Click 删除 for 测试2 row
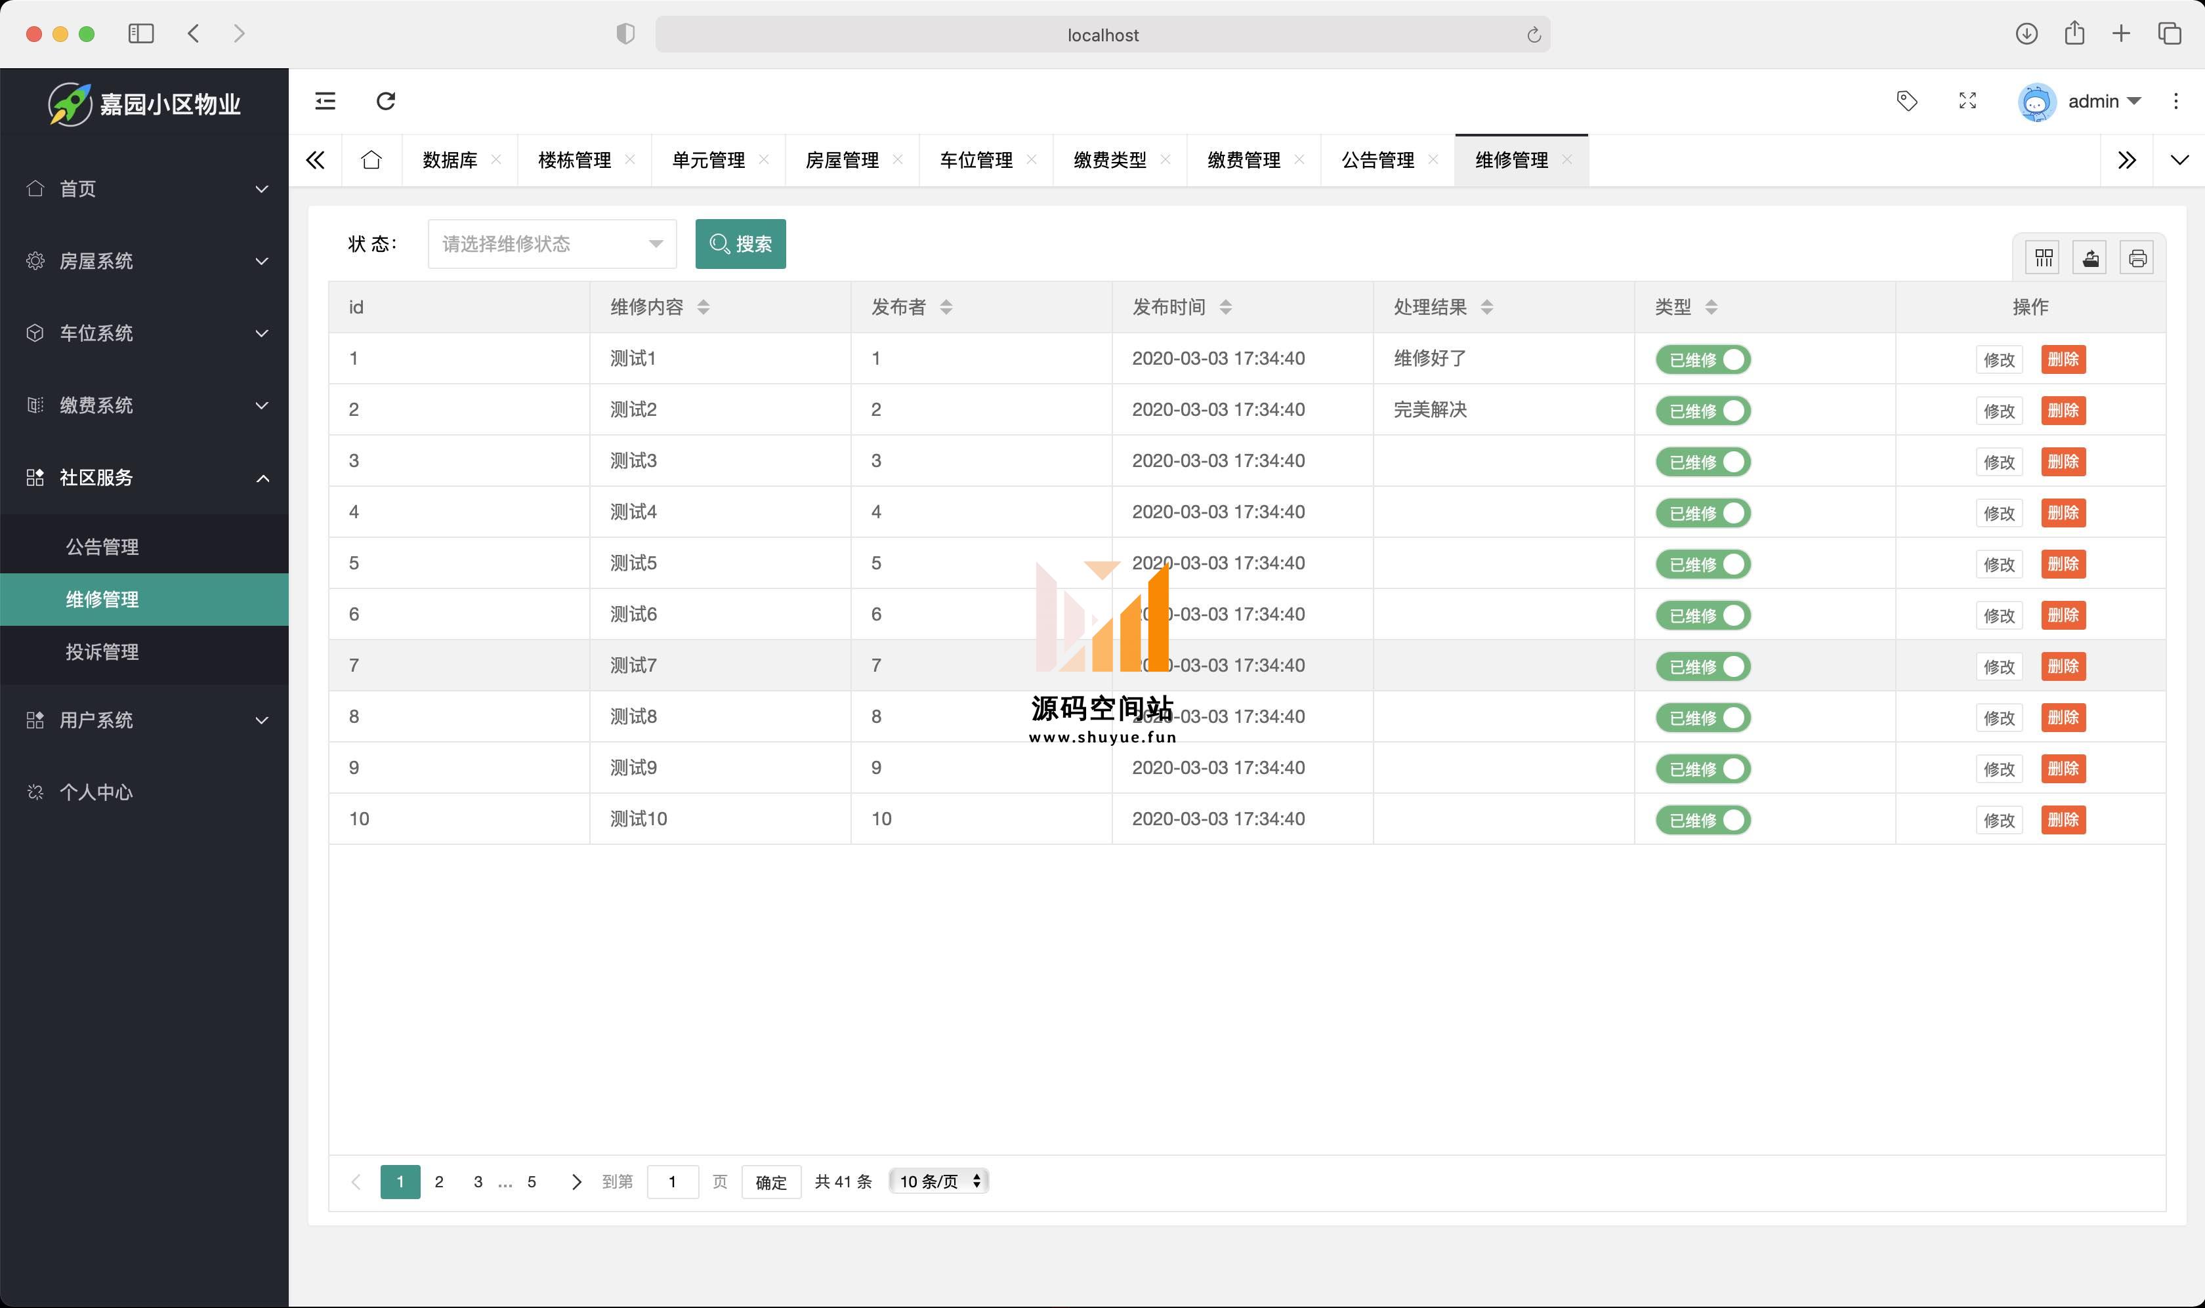This screenshot has width=2205, height=1308. (2063, 411)
